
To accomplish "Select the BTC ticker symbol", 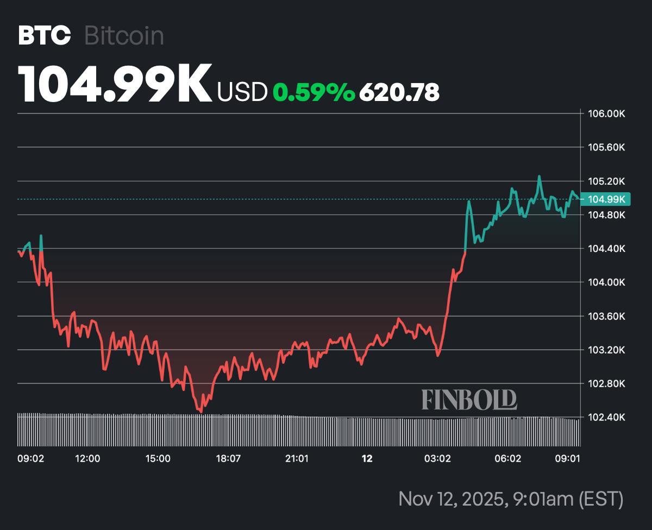I will tap(45, 36).
